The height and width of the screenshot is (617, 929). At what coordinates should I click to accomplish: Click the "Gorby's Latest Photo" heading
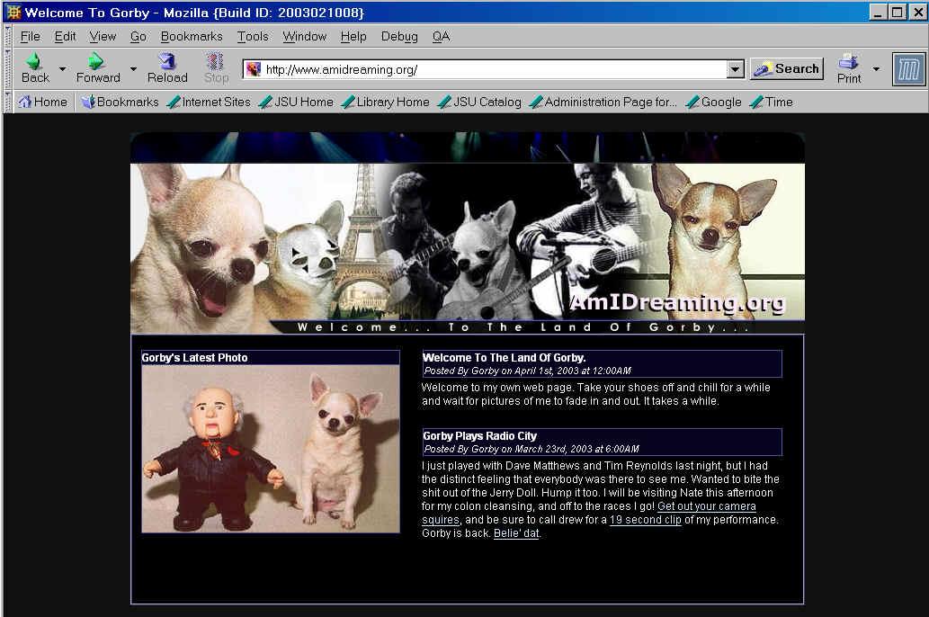click(194, 358)
